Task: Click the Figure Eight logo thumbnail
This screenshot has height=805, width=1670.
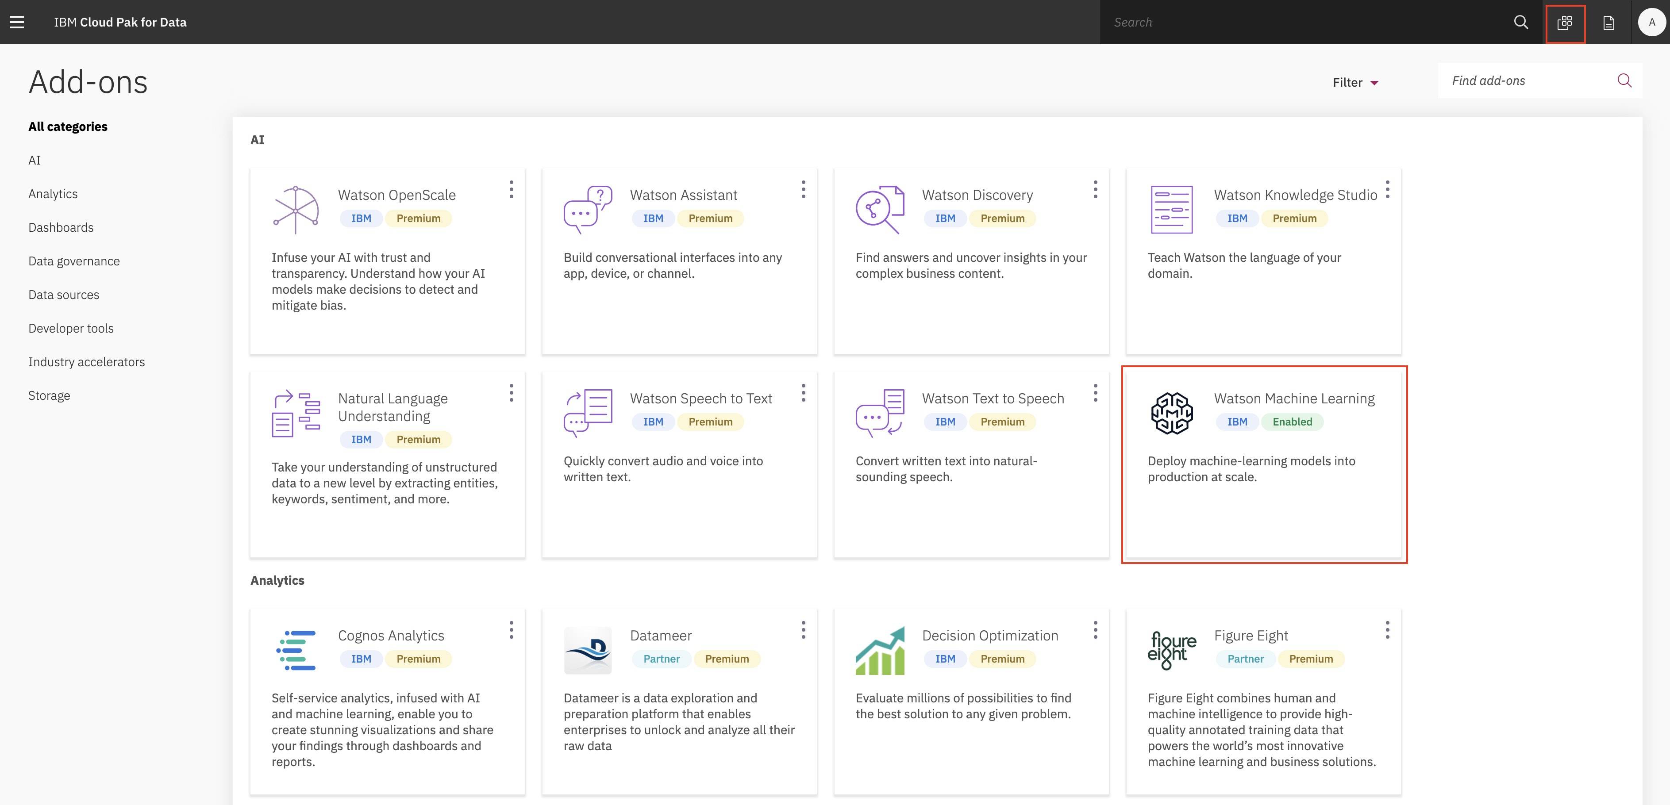Action: (x=1171, y=650)
